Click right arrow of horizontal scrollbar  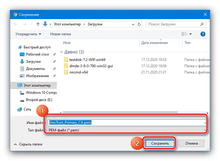[207, 113]
